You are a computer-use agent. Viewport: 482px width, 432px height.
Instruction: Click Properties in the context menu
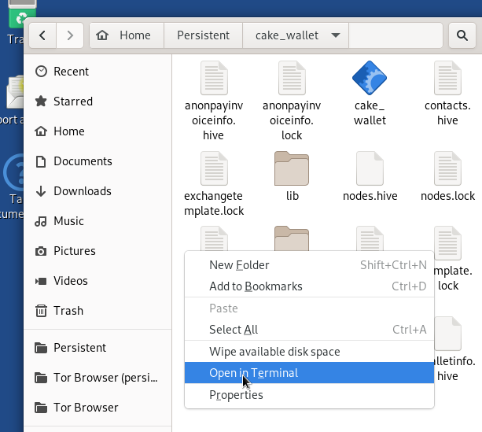[236, 395]
